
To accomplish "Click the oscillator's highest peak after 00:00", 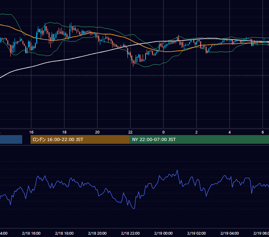I will point(177,170).
